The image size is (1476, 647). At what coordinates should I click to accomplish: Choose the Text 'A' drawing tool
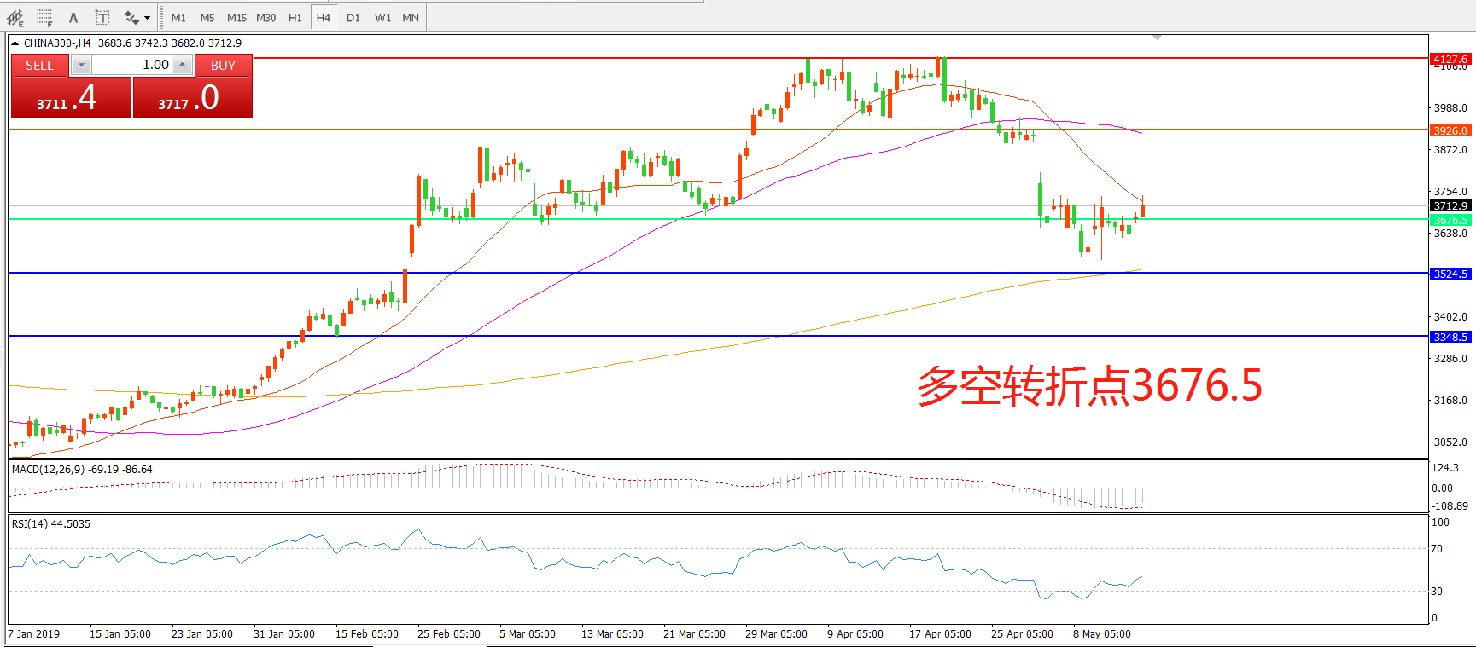[x=73, y=17]
